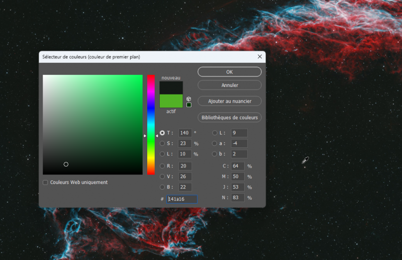Enable Couleurs Web uniquement checkbox
The height and width of the screenshot is (260, 402).
(x=45, y=183)
